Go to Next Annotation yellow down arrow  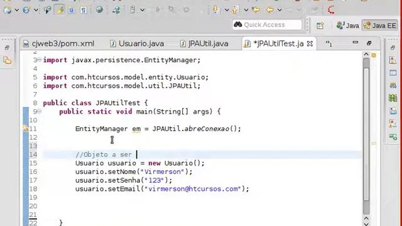pyautogui.click(x=215, y=10)
